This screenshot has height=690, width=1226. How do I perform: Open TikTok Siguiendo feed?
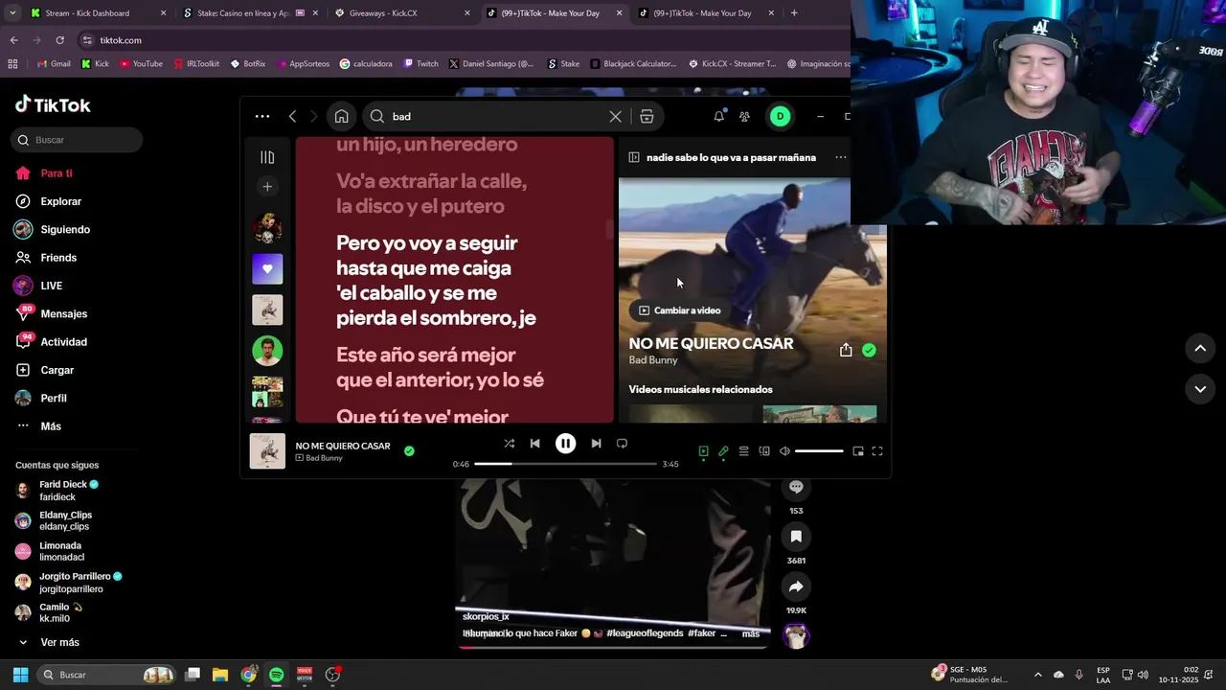[x=53, y=230]
